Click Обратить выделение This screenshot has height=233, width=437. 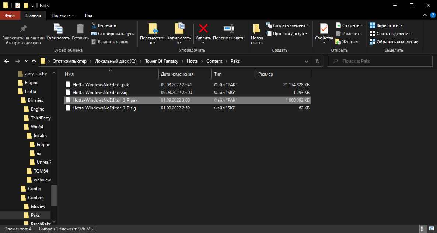(x=394, y=42)
